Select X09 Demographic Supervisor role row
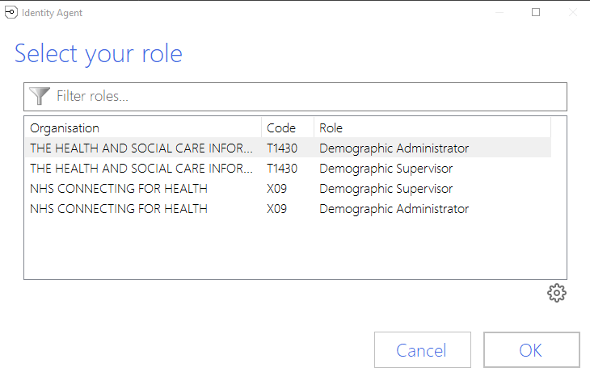This screenshot has width=590, height=376. click(289, 188)
